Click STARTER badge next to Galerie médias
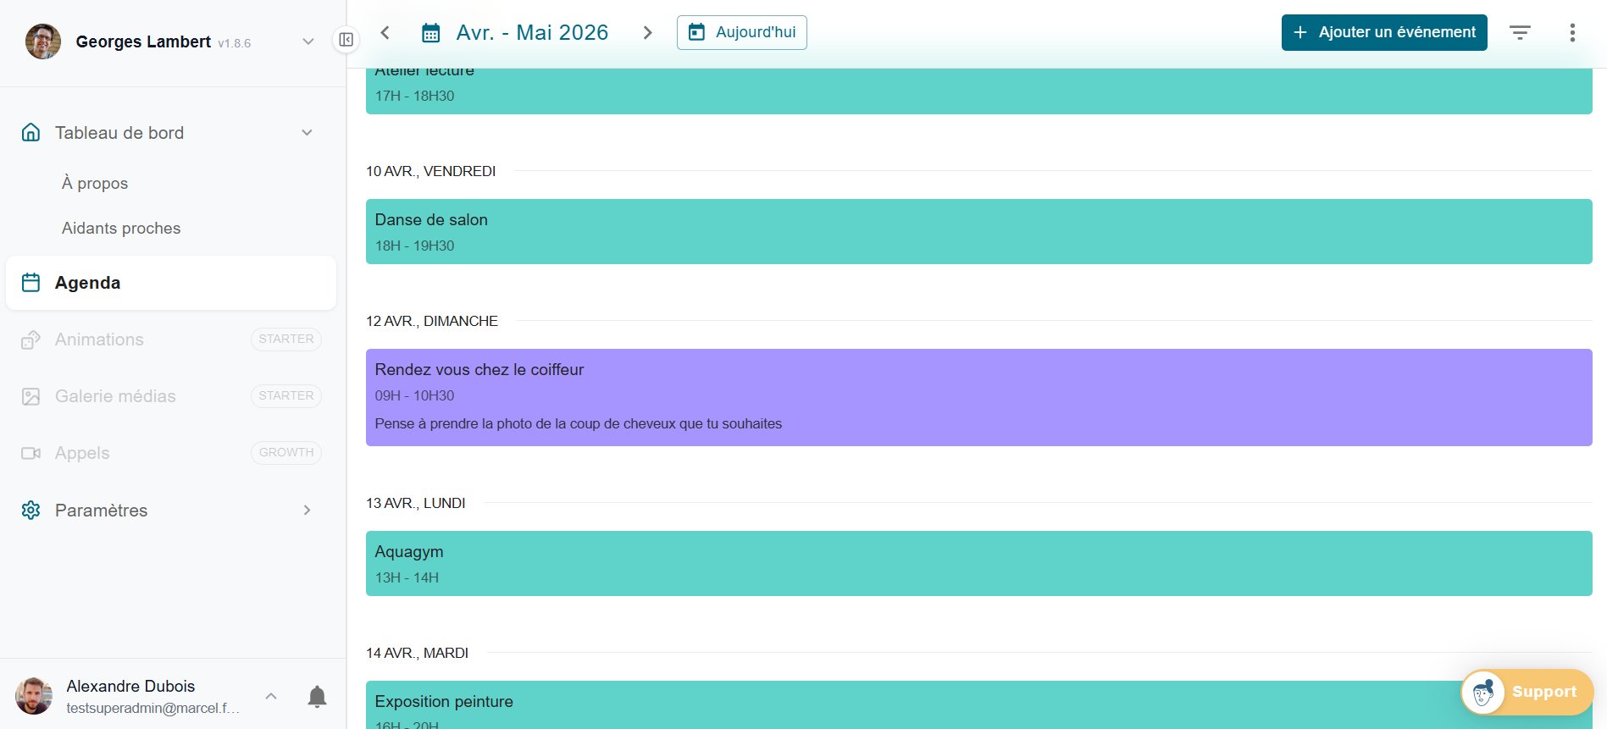Viewport: 1607px width, 729px height. click(286, 395)
